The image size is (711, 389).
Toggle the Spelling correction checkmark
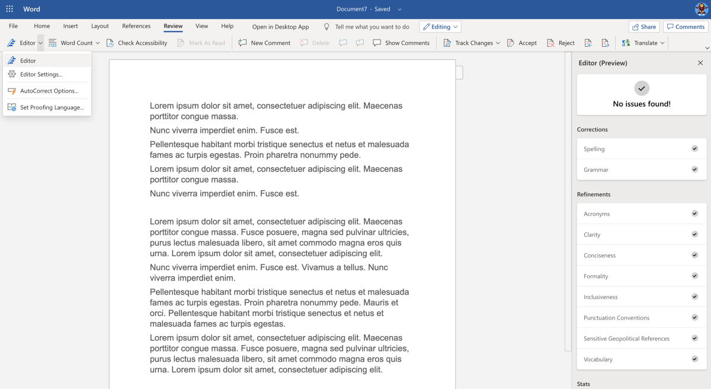(694, 148)
